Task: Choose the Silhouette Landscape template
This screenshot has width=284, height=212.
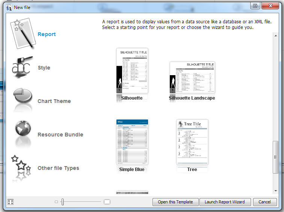Action: click(x=192, y=77)
